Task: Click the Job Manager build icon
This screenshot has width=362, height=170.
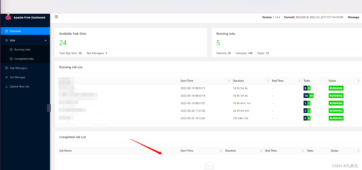Action: tap(7, 77)
